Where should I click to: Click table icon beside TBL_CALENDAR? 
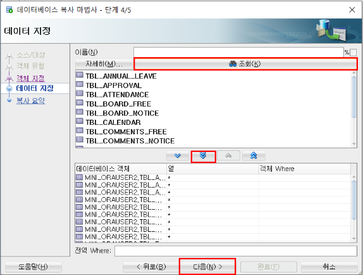click(x=80, y=121)
